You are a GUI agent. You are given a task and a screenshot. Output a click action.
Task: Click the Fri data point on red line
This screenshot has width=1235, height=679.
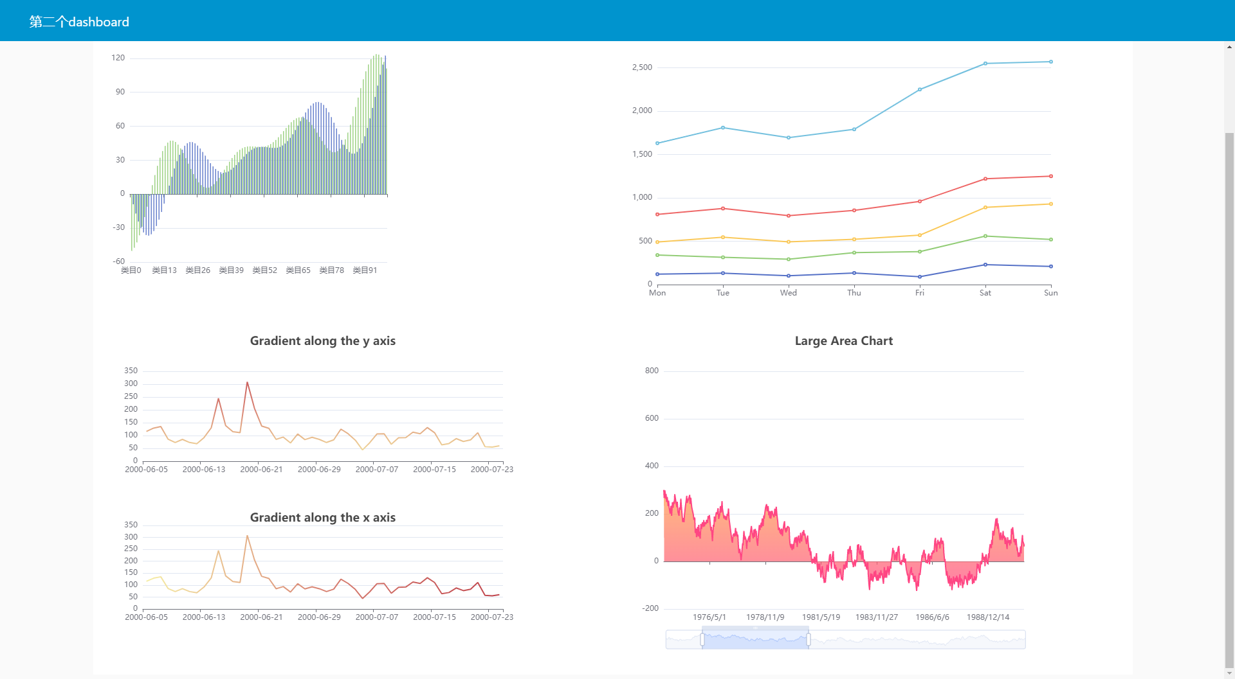(x=920, y=200)
